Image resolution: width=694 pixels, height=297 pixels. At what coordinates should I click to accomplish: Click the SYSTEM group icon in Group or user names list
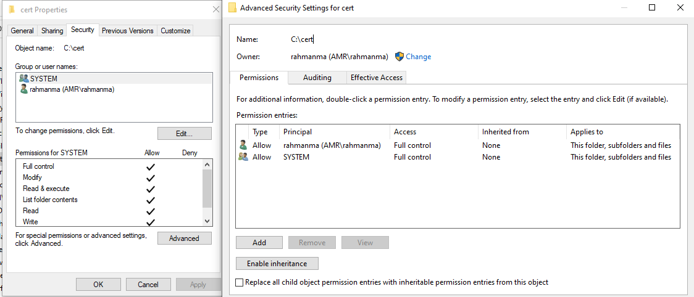24,79
